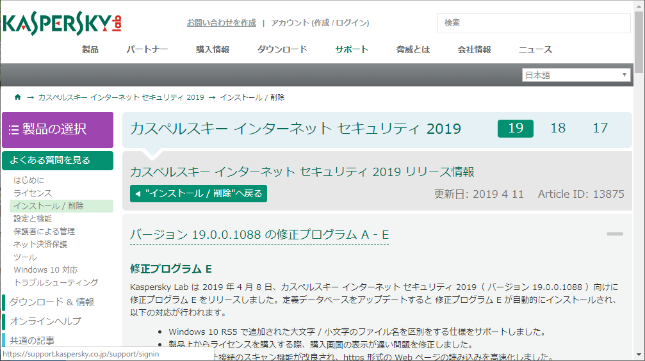Select ツール in sidebar

click(25, 257)
